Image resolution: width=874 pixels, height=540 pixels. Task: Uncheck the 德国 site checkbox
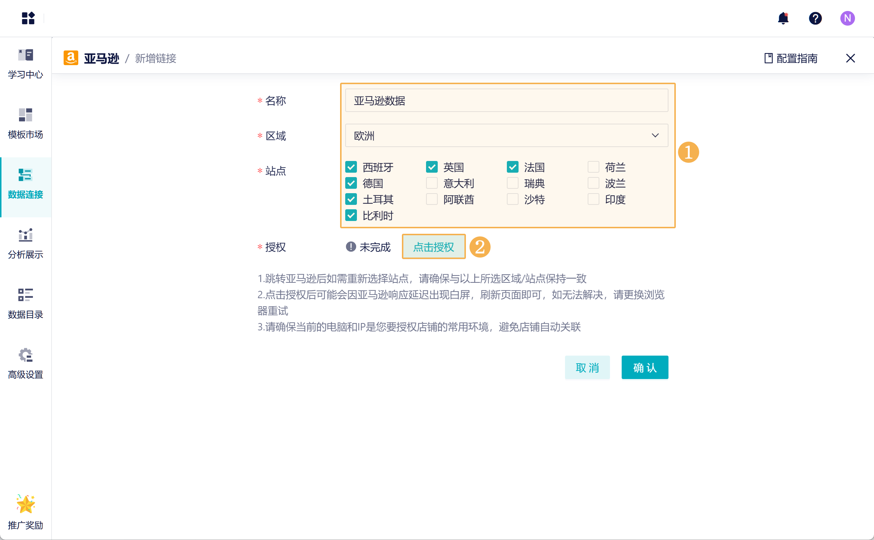pyautogui.click(x=351, y=183)
